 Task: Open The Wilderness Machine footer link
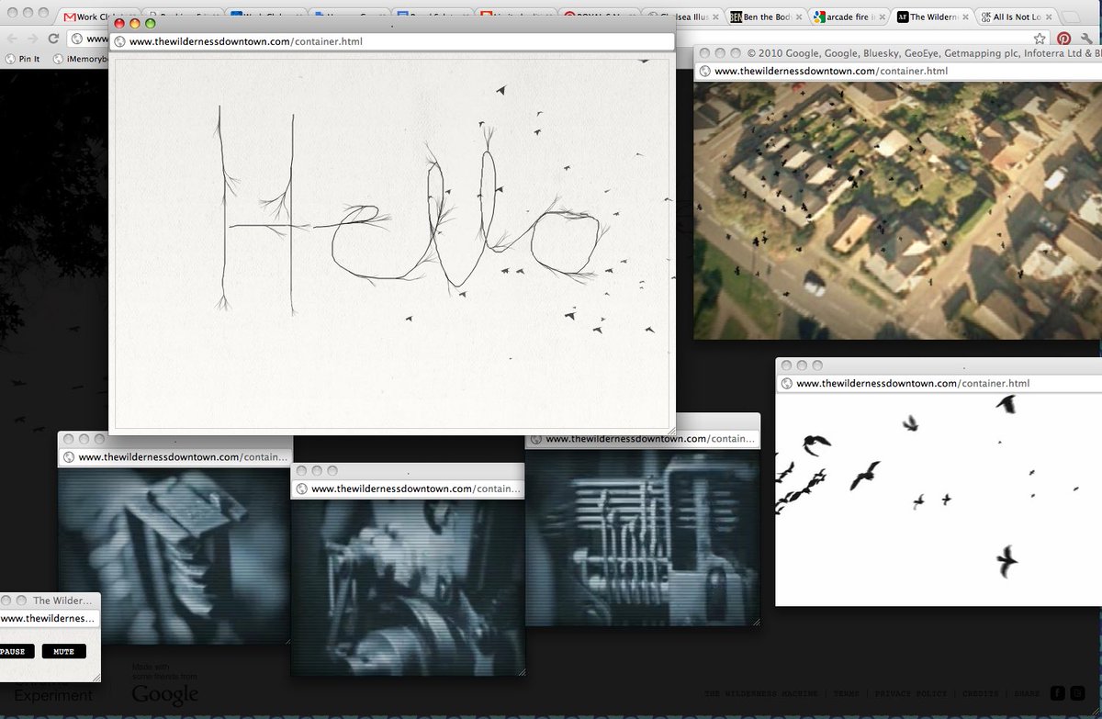coord(761,693)
